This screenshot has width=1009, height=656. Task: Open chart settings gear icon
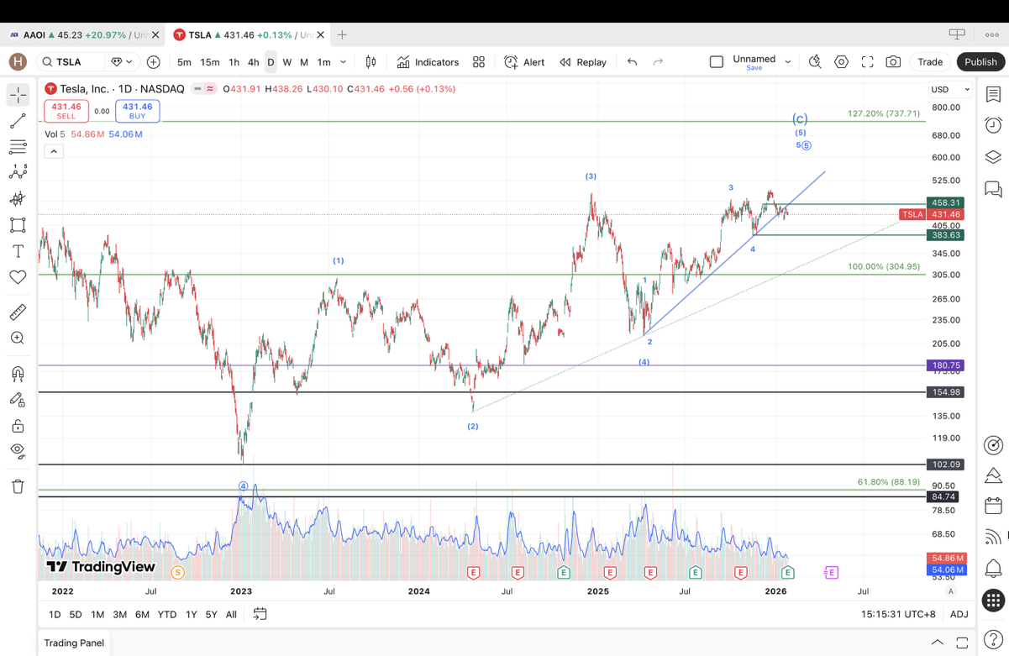pyautogui.click(x=841, y=62)
